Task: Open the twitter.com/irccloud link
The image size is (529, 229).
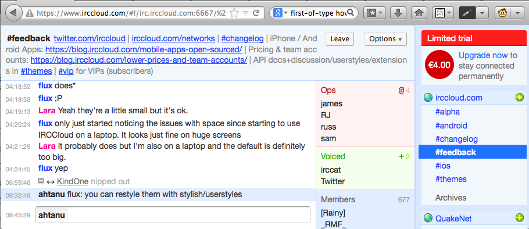Action: (x=90, y=38)
